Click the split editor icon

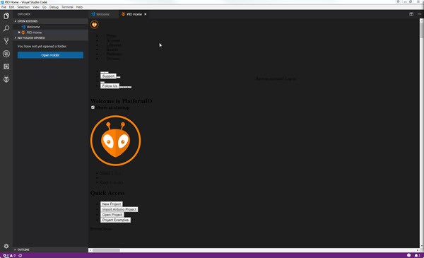tap(411, 14)
